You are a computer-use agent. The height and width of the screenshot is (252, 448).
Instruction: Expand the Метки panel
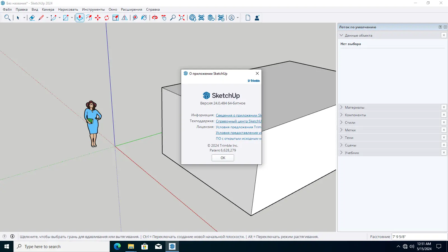click(x=341, y=130)
